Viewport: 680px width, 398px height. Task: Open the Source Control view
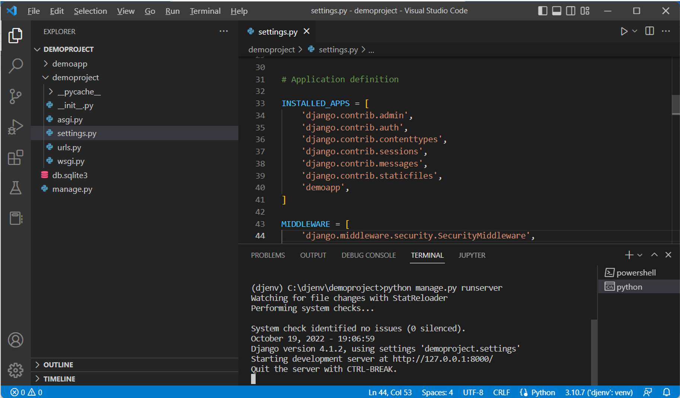15,96
